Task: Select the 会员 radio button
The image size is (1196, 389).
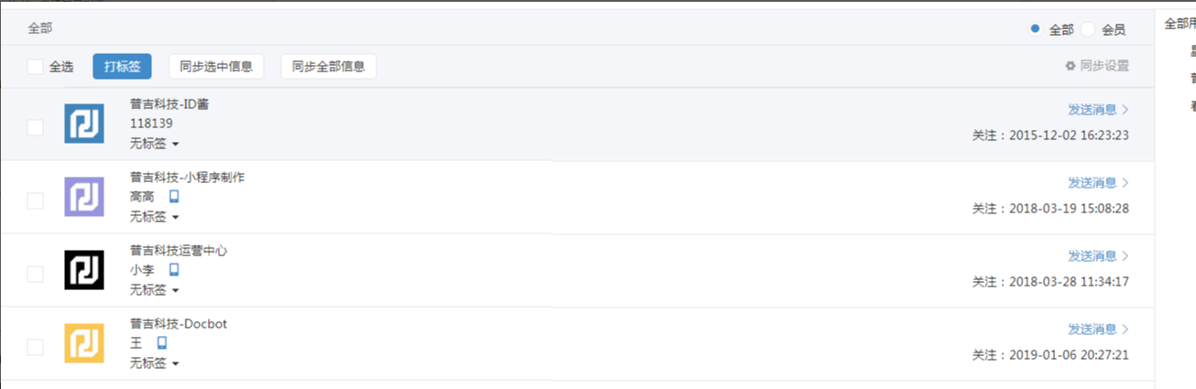Action: 1088,29
